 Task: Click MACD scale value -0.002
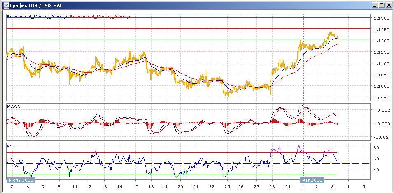[382, 137]
